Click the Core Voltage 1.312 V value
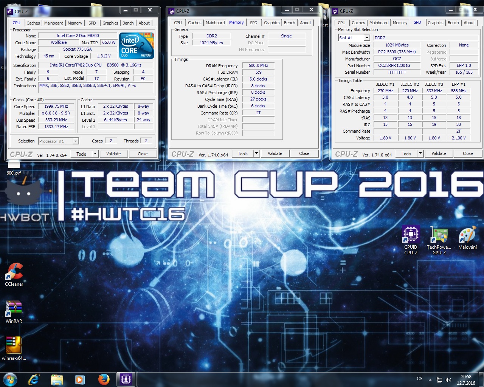 tap(104, 56)
